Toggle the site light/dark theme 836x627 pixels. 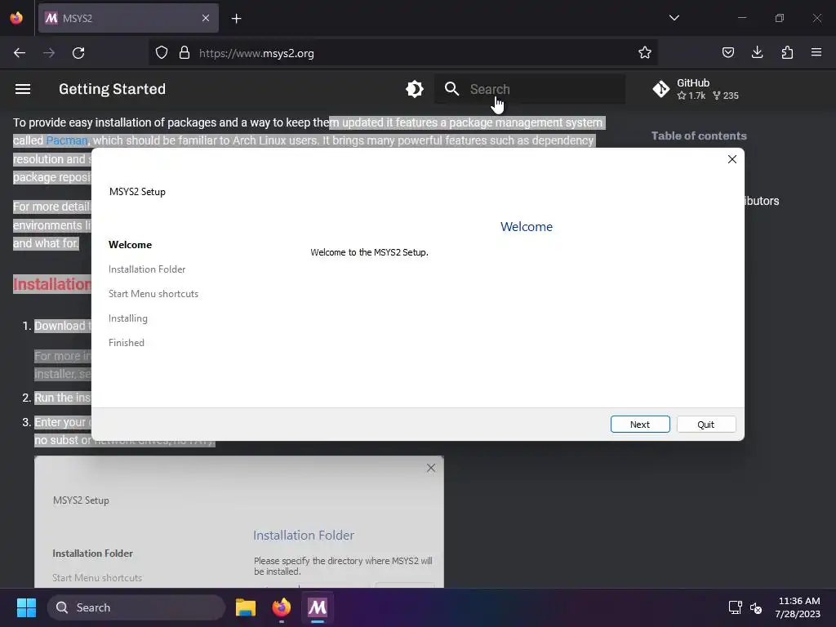414,89
